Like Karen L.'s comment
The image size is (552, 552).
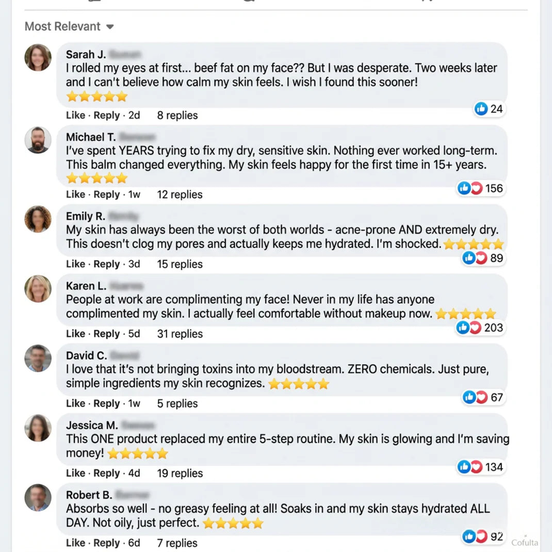tap(75, 334)
